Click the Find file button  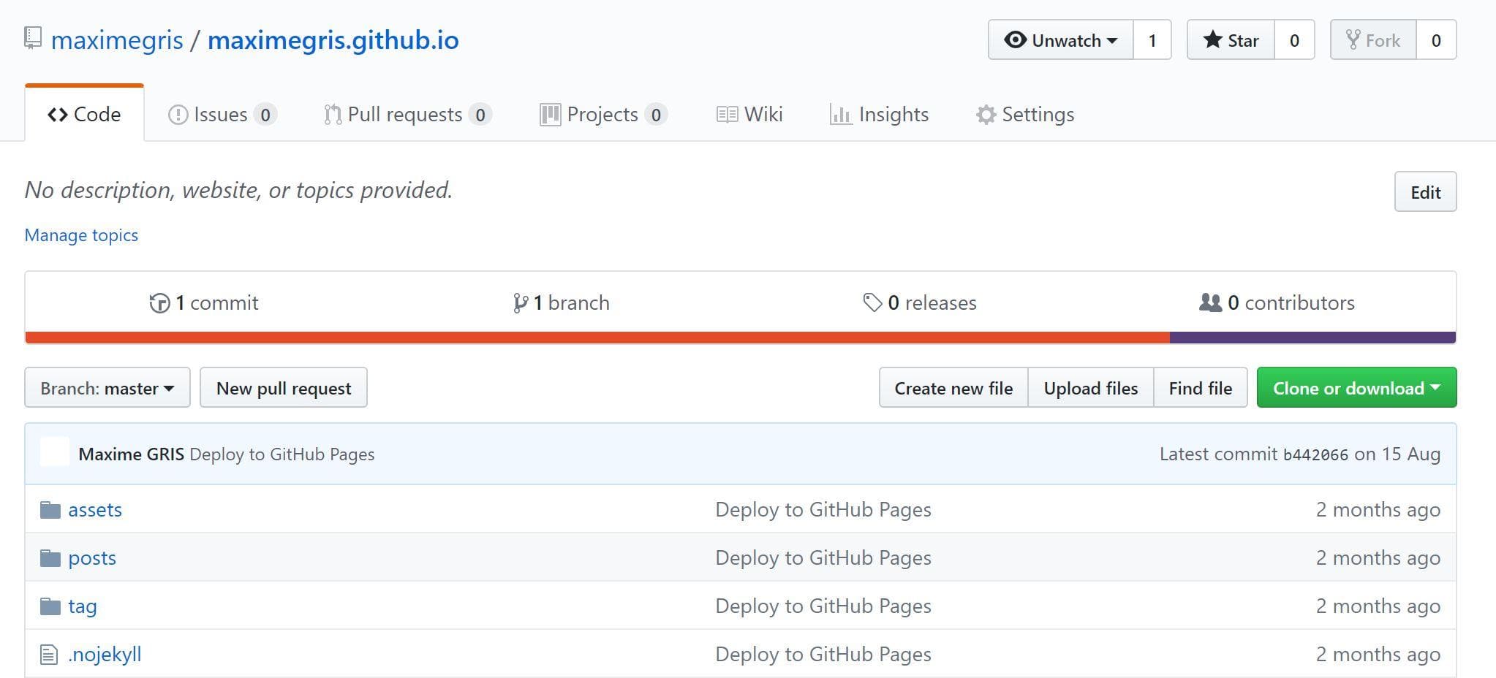point(1201,387)
